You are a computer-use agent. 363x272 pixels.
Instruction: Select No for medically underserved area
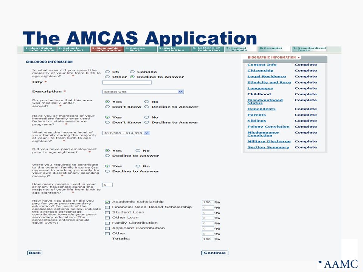tap(146, 102)
